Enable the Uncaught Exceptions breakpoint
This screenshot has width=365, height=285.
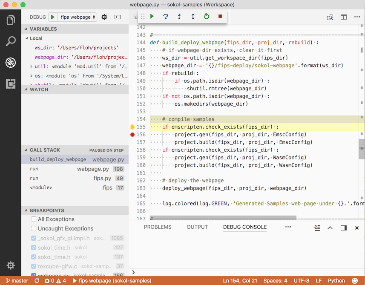34,228
